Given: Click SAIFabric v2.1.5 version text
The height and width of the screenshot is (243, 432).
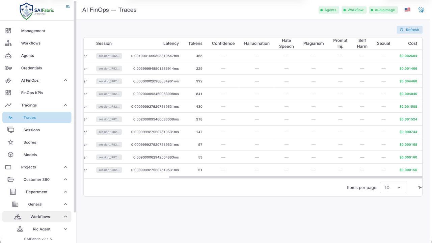Looking at the screenshot, I should click(38, 239).
